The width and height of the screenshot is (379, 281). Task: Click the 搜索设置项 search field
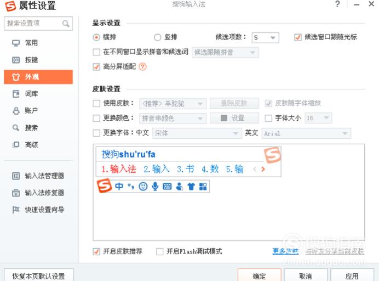click(38, 24)
